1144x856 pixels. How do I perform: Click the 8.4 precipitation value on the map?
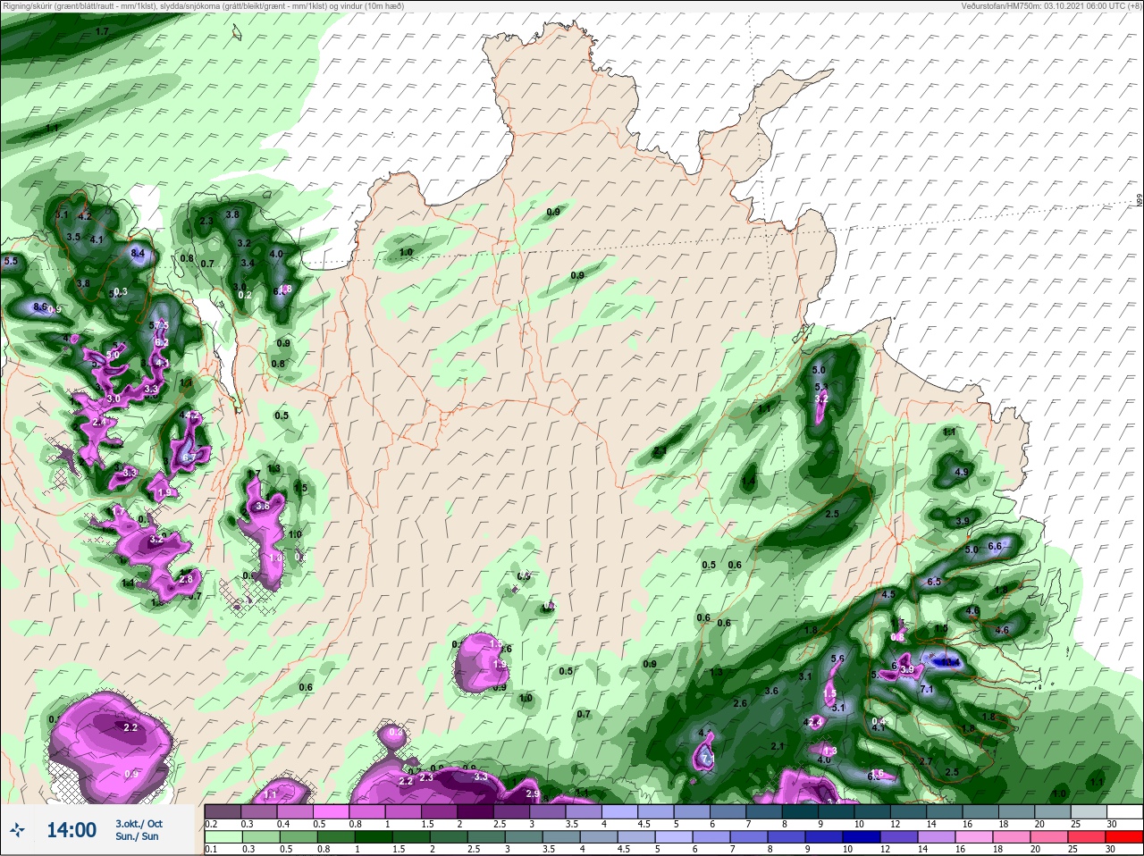pos(138,254)
